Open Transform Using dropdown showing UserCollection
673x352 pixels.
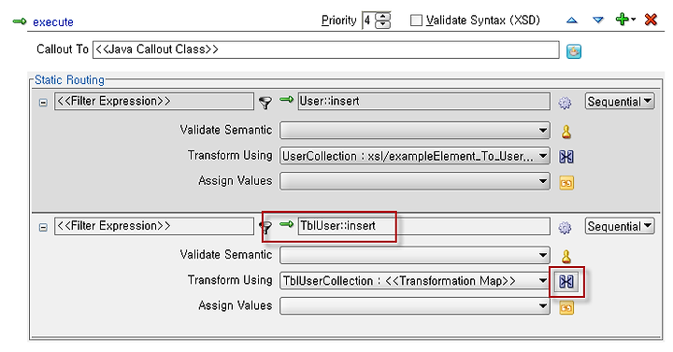tap(415, 156)
